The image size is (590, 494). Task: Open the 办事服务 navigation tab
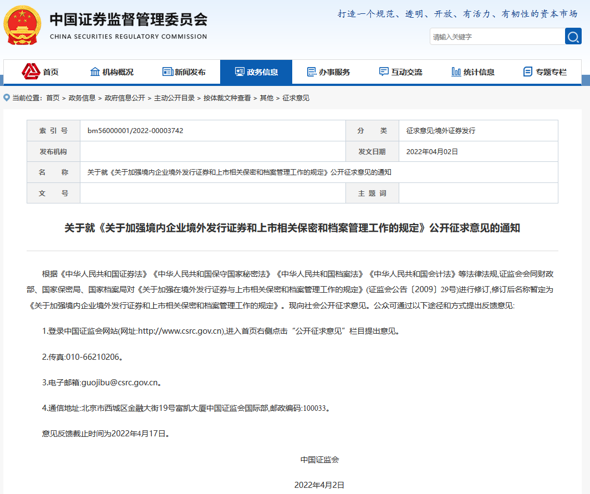click(328, 72)
